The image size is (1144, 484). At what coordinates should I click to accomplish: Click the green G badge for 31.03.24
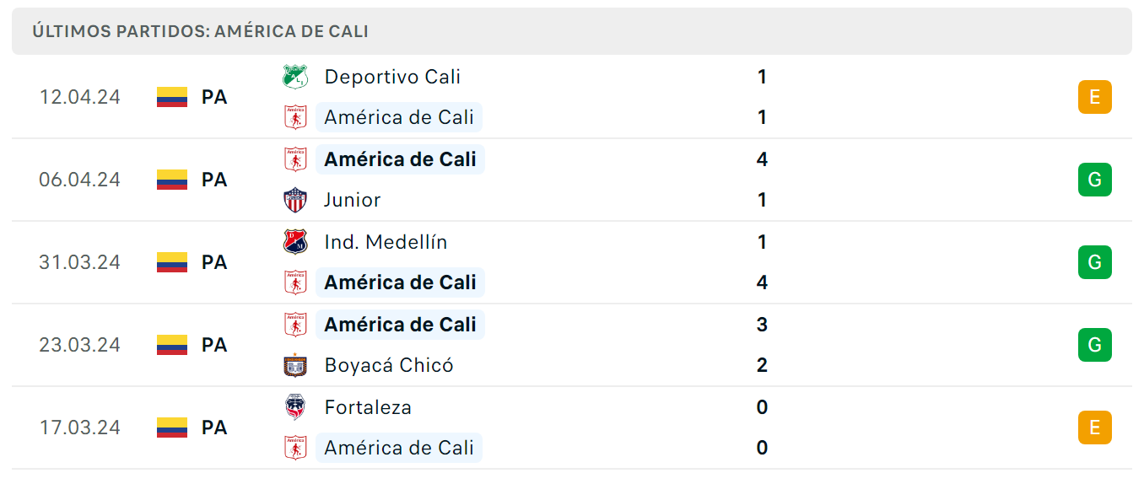(x=1095, y=262)
